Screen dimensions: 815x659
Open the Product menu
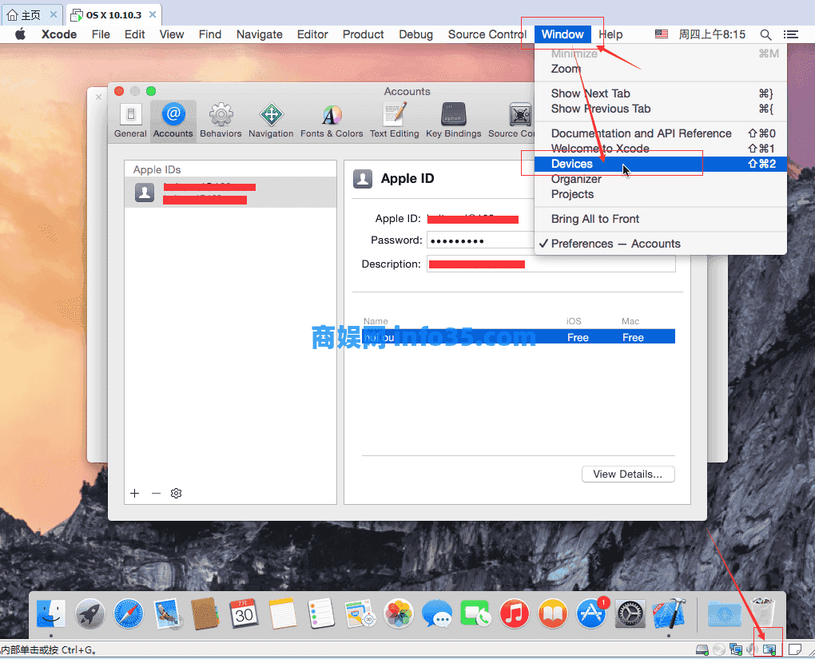point(364,34)
